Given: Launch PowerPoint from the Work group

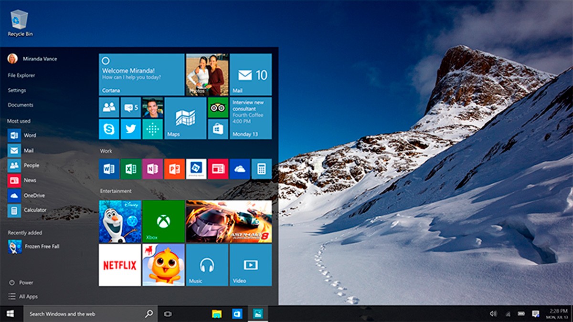Looking at the screenshot, I should (174, 169).
